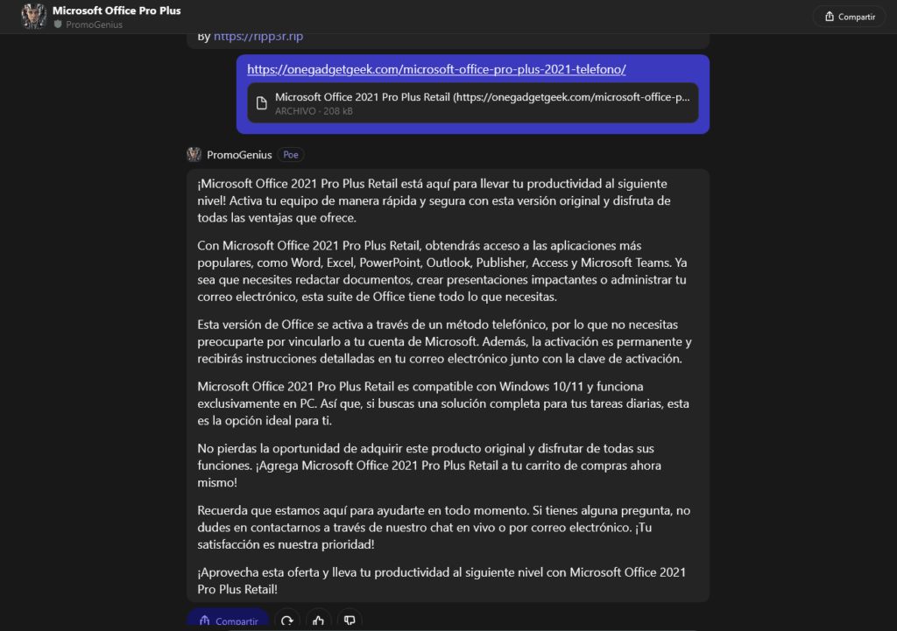This screenshot has width=897, height=631.
Task: Click the PromoGenius sender name above the response
Action: click(x=239, y=155)
